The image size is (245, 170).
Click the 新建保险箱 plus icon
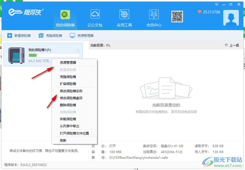(x=9, y=35)
